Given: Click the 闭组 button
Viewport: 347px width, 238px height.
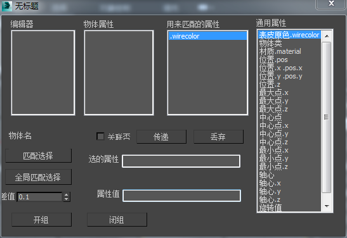Looking at the screenshot, I should coord(117,220).
